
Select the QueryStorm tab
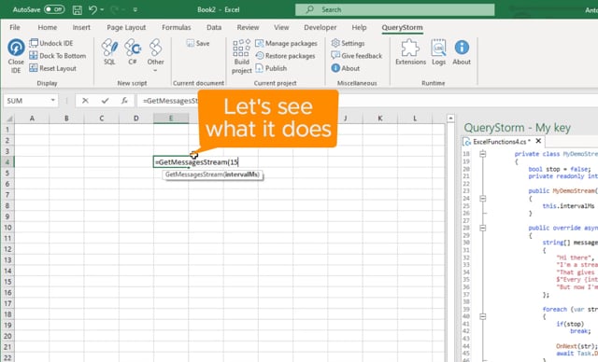[402, 27]
